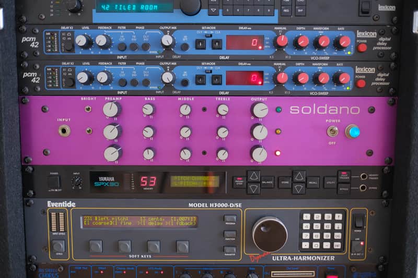Push the Program button on the H3000
Screen dimensions: 418x278
230,219
